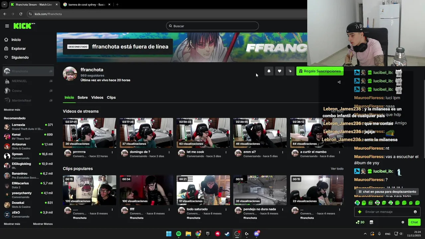Open a new browser tab

click(x=117, y=4)
